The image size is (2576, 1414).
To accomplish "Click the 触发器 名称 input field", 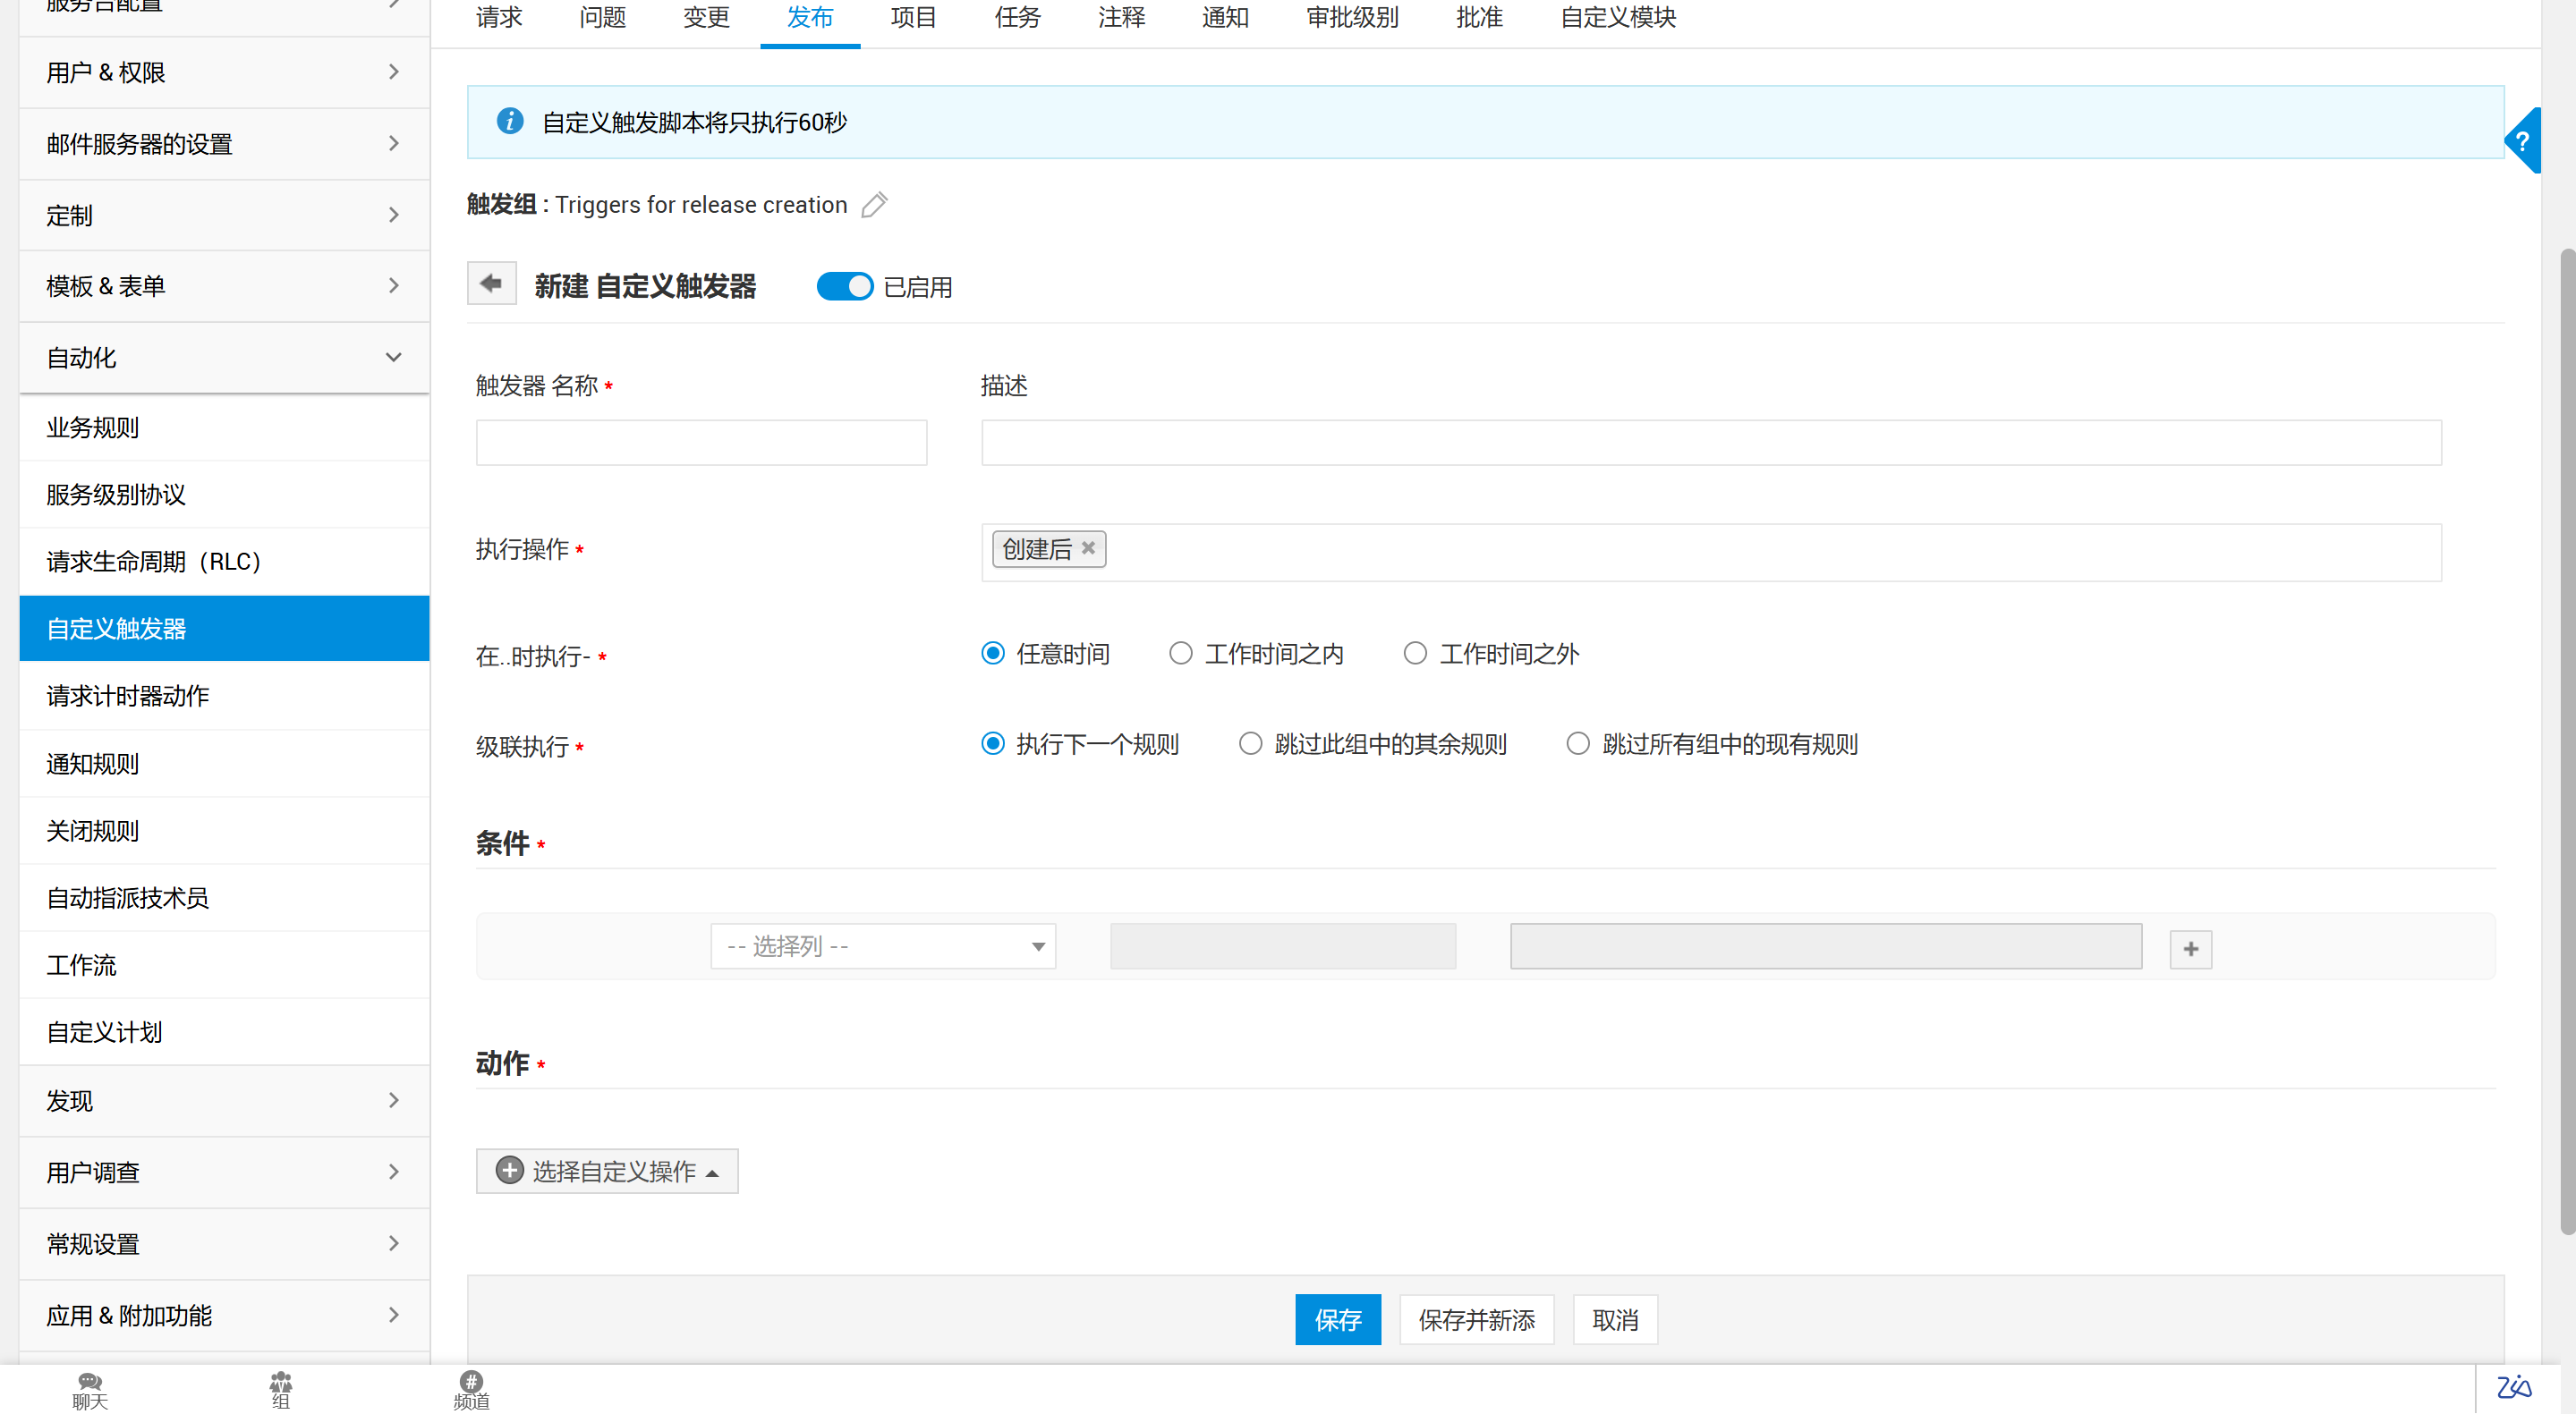I will point(701,443).
